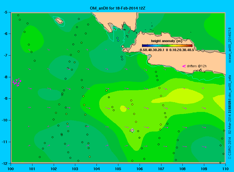The height and width of the screenshot is (172, 234).
Task: Click the magenta drifter cluster near longitude 100
Action: 17,82
